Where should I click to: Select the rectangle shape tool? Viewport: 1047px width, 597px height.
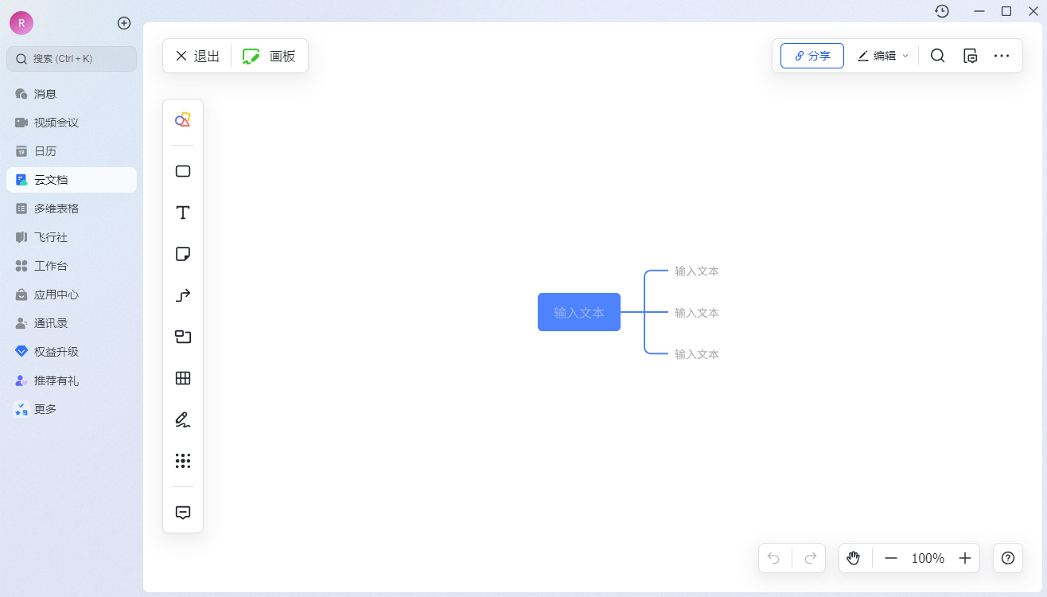coord(183,171)
